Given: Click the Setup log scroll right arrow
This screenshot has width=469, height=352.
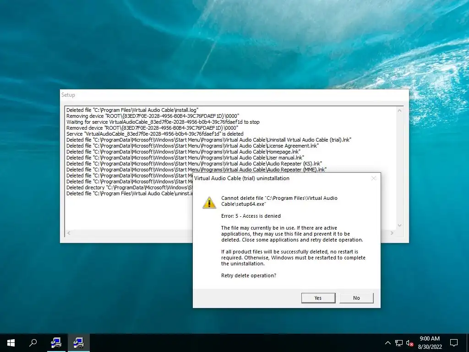Looking at the screenshot, I should pyautogui.click(x=392, y=233).
